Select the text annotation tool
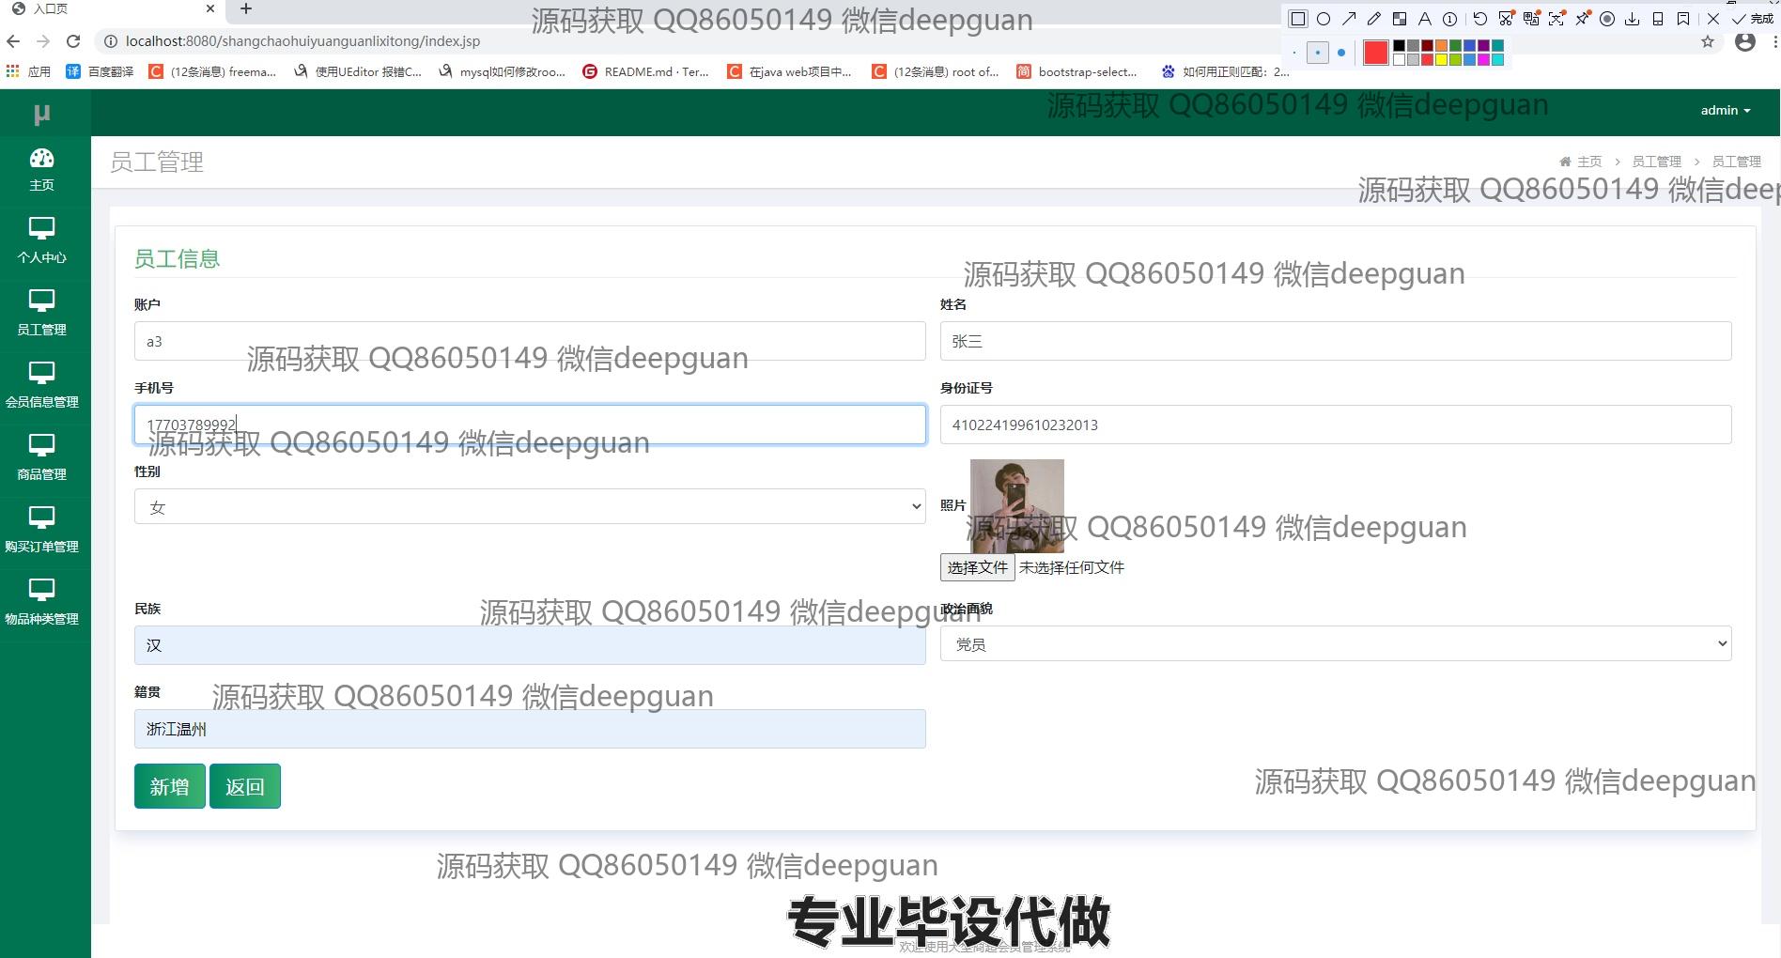The width and height of the screenshot is (1781, 958). (1425, 19)
